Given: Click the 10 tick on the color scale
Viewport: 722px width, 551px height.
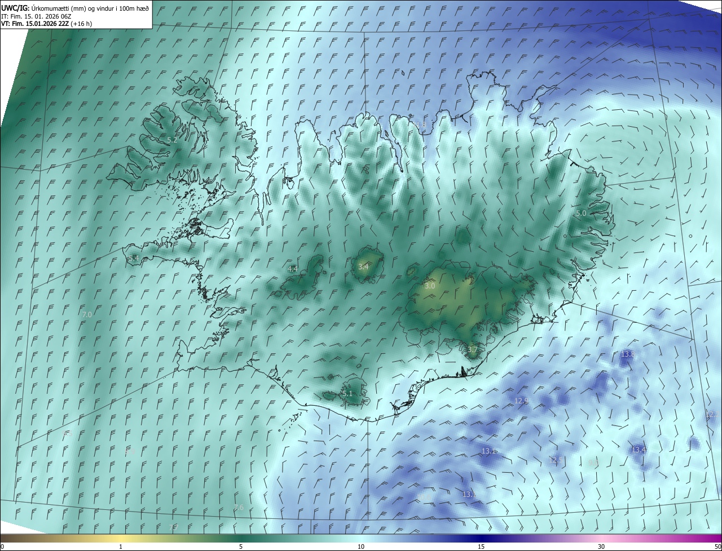Looking at the screenshot, I should [361, 546].
